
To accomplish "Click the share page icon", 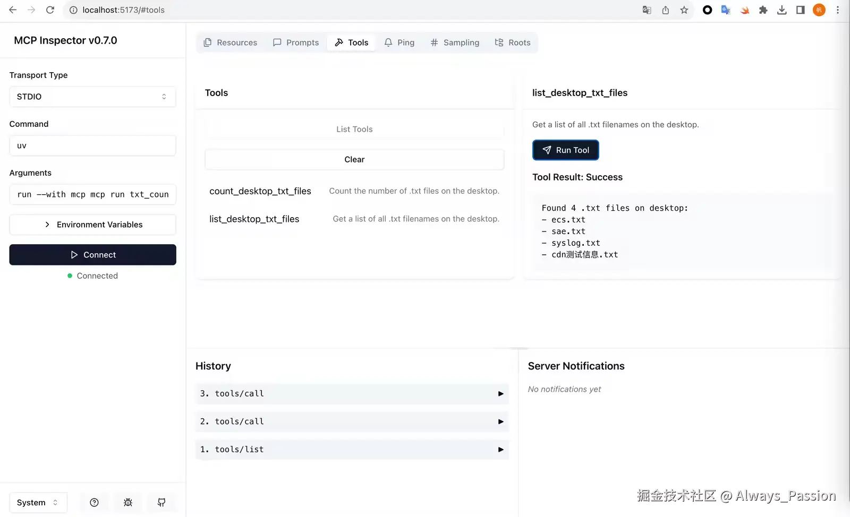I will [x=665, y=10].
